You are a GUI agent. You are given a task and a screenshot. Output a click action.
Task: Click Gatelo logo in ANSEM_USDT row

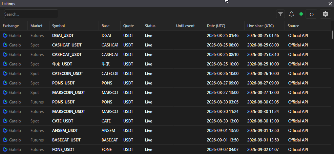[x=5, y=130]
